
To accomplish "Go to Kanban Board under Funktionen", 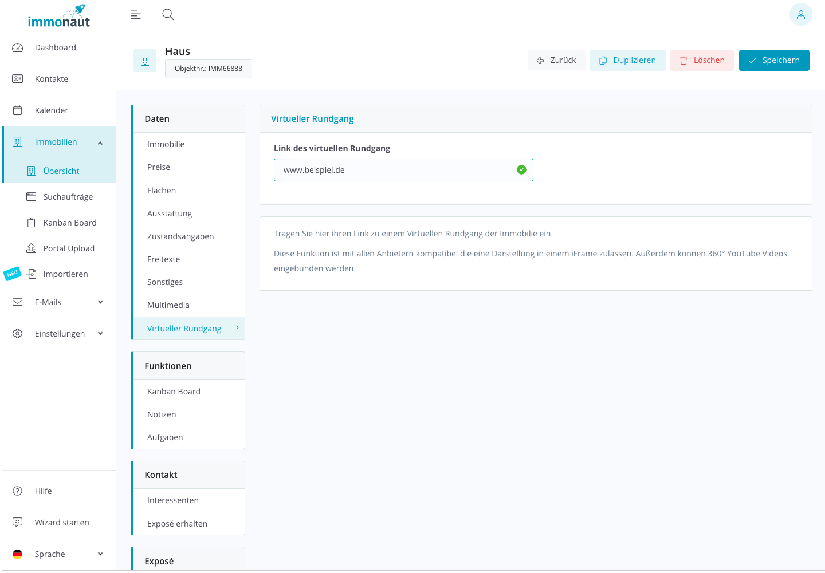I will [x=174, y=392].
